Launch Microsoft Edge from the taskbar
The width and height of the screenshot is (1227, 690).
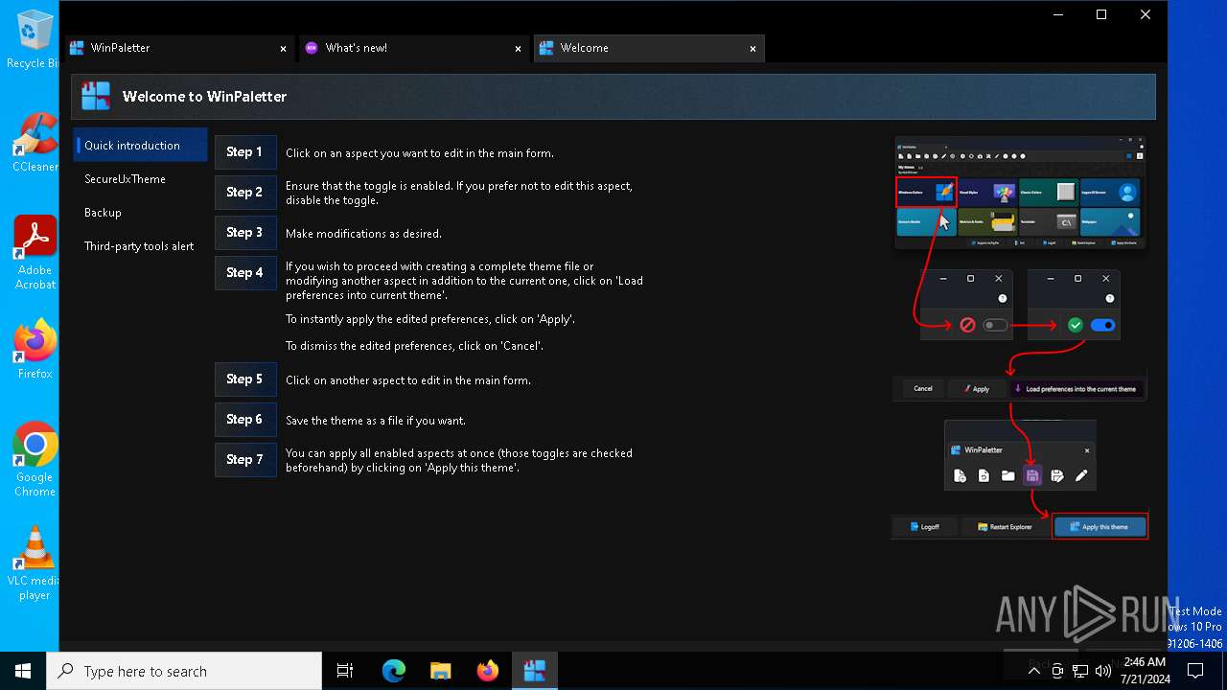pos(394,671)
